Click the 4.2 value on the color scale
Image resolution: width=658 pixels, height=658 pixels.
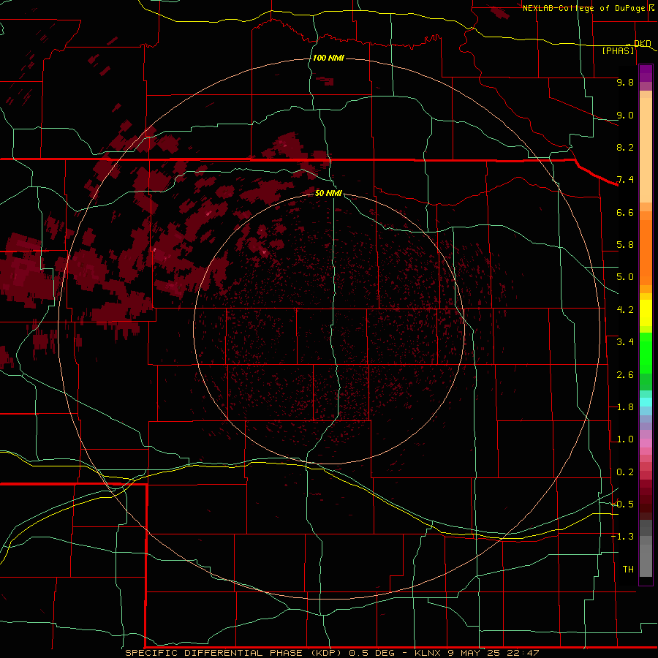(625, 310)
